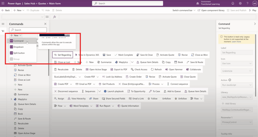Select the Save & Close command
The image size is (258, 137).
145,55
